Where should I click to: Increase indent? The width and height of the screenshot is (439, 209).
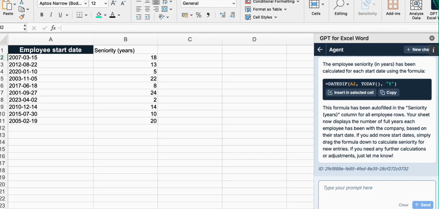coord(148,17)
